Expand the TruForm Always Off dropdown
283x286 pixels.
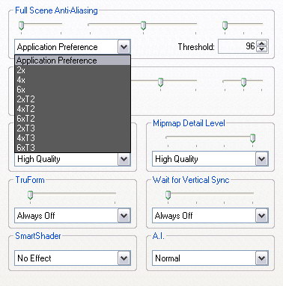click(124, 216)
